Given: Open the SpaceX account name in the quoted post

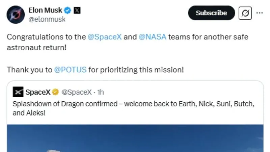Looking at the screenshot, I should coord(38,92).
